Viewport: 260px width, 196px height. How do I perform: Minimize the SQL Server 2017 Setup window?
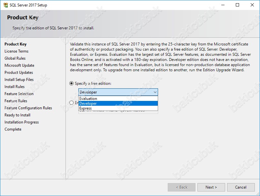223,5
